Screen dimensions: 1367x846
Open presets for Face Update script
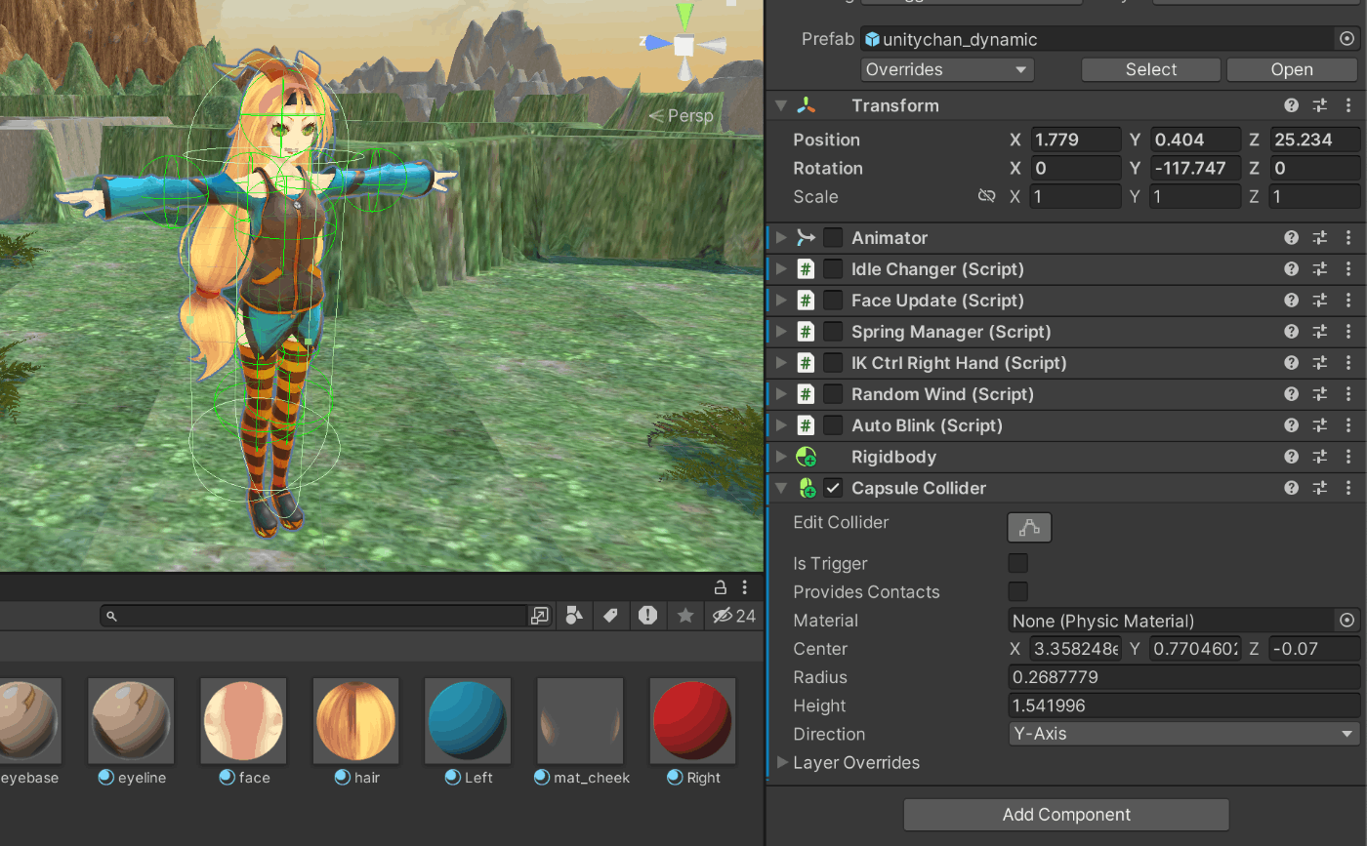(x=1319, y=300)
